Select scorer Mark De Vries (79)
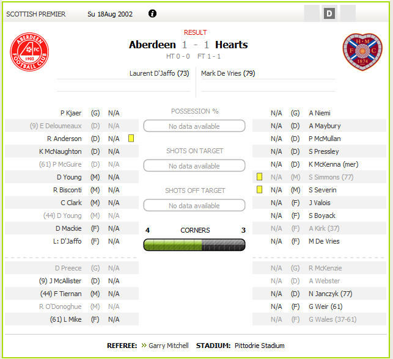Viewport: 393px width, 359px height. click(228, 73)
